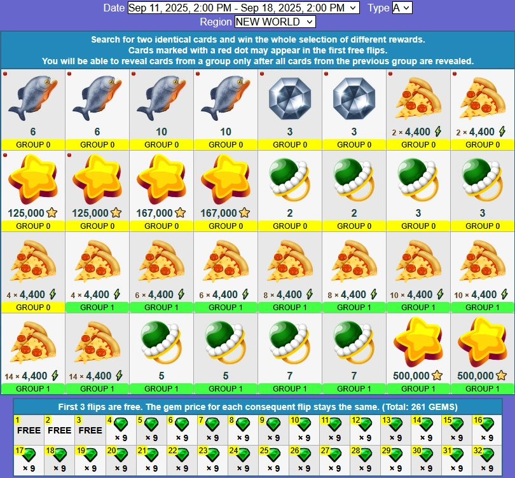The width and height of the screenshot is (515, 478).
Task: Click flip 10 gem cost cell
Action: (304, 430)
